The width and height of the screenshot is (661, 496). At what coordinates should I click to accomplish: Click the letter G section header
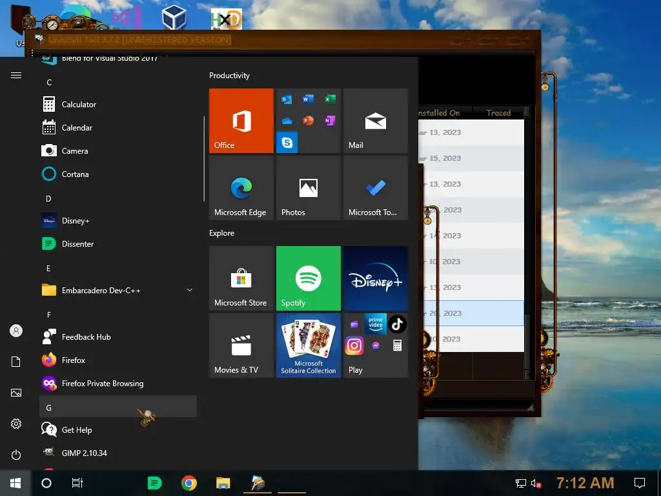[x=118, y=407]
